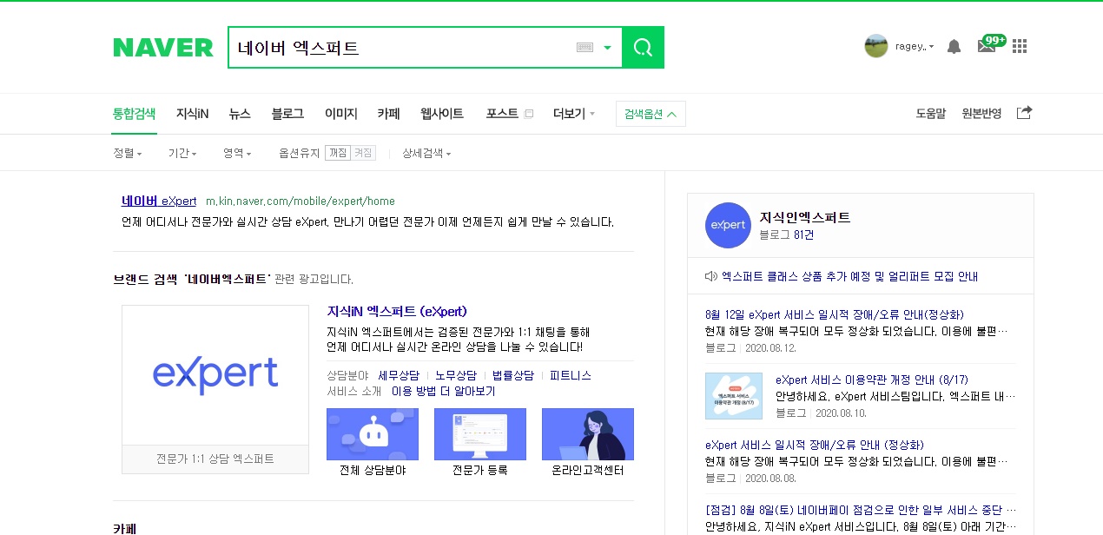
Task: Open the 정렬 dropdown
Action: pyautogui.click(x=127, y=153)
